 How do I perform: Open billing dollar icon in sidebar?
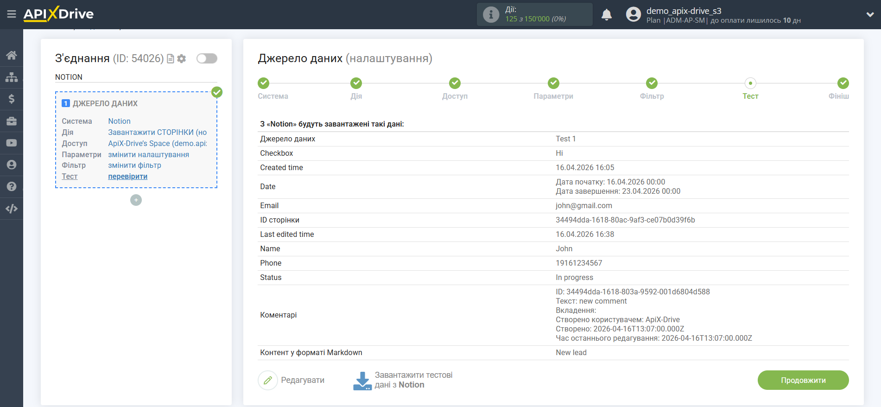pos(12,99)
